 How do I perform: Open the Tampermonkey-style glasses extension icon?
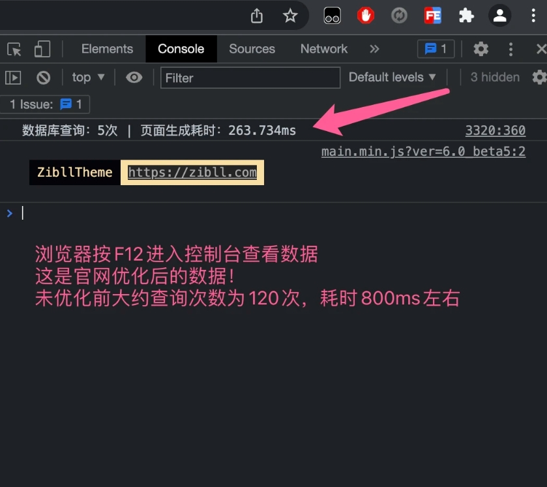pos(332,16)
